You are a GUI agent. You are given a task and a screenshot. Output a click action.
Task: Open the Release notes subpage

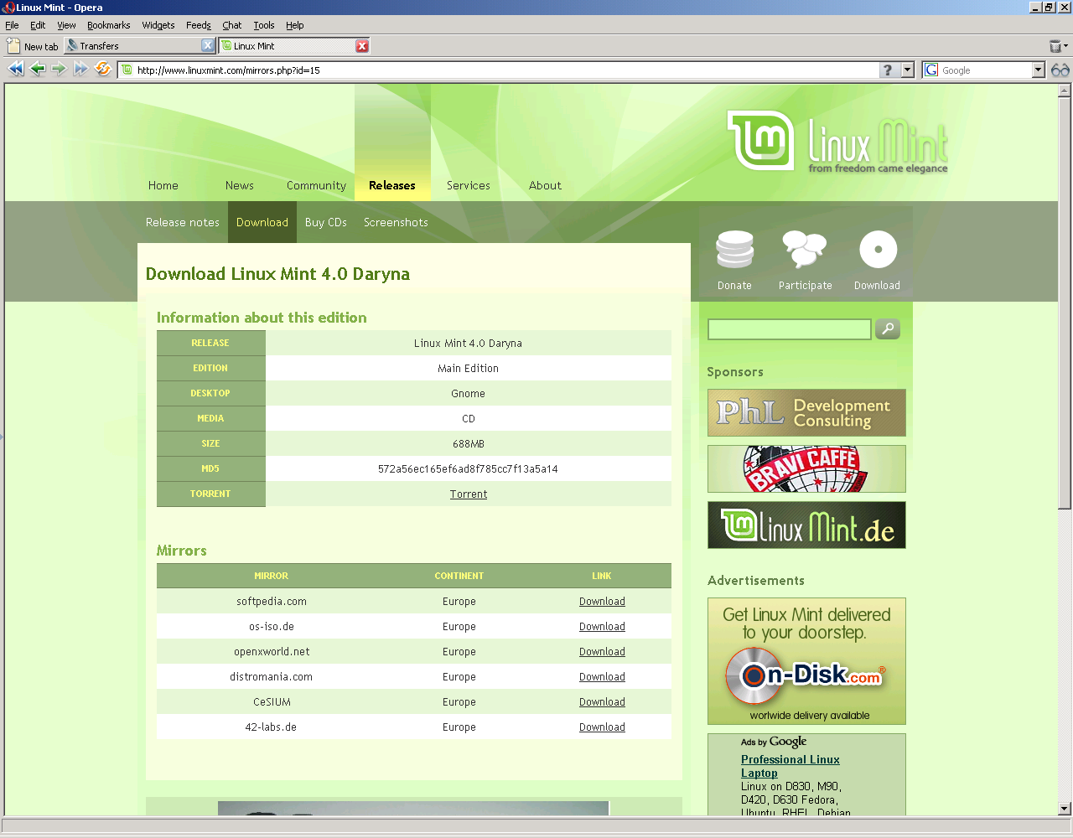(x=182, y=222)
